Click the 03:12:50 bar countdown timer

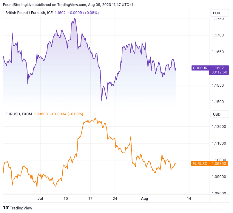click(219, 72)
